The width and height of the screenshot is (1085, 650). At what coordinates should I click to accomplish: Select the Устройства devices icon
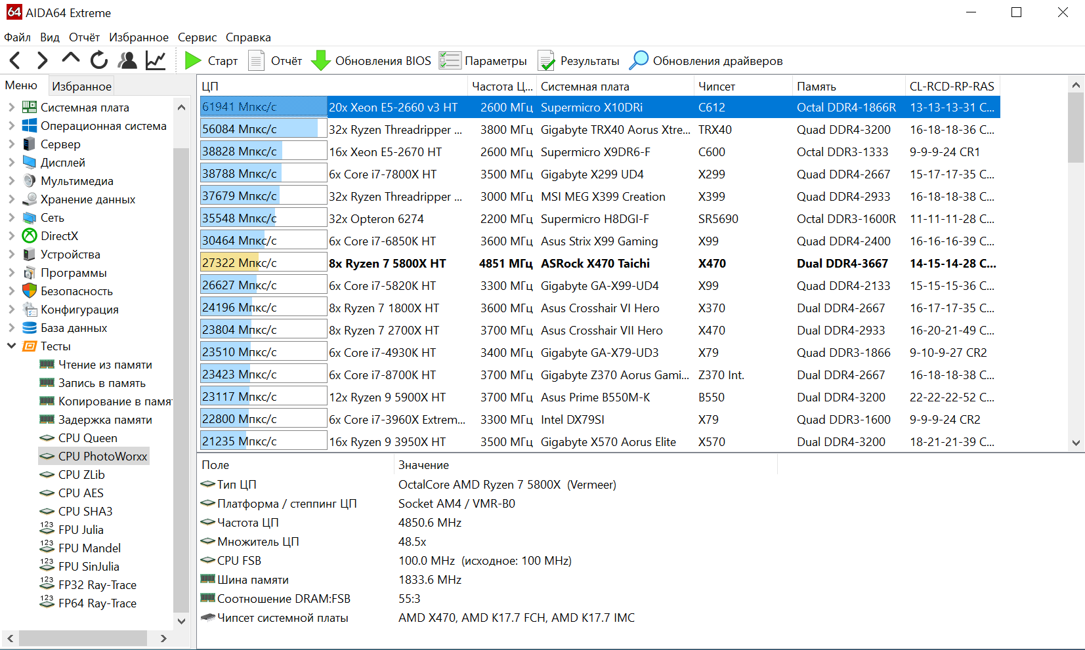(x=30, y=254)
